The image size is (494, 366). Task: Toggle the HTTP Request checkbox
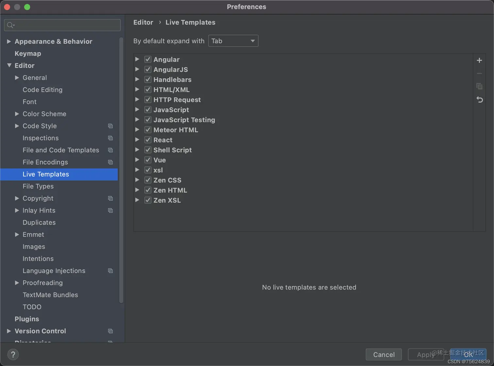(x=148, y=100)
